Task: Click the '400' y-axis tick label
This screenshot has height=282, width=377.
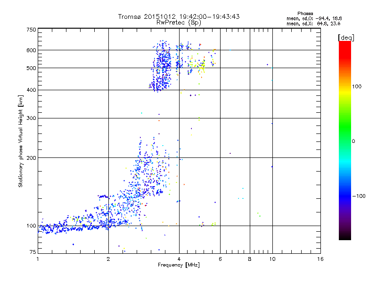Action: tap(32, 90)
